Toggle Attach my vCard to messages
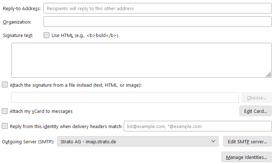Image resolution: width=275 pixels, height=164 pixels. pos(5,111)
